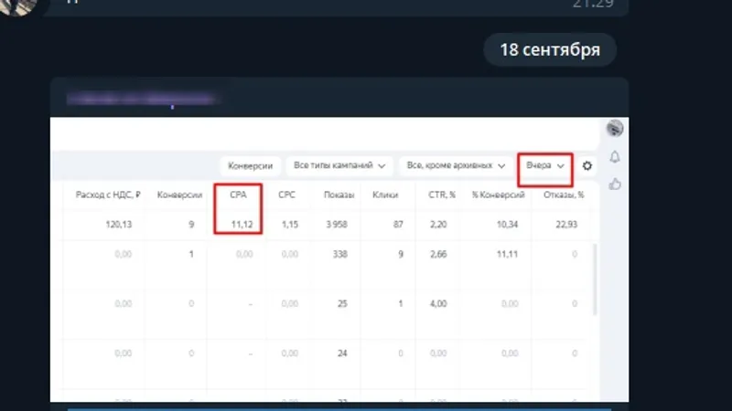Sort by % Конверсий column header
732x411 pixels.
[498, 195]
